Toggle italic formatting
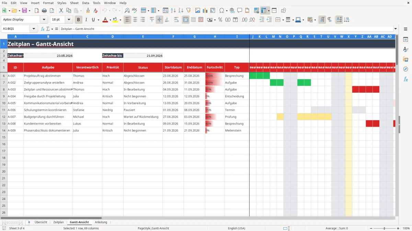The height and width of the screenshot is (231, 412). point(86,20)
